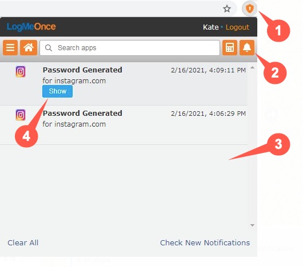Click the magnifier icon in search box
The image size is (303, 267).
[49, 48]
